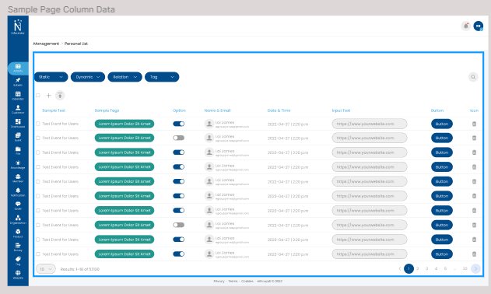Image resolution: width=491 pixels, height=294 pixels.
Task: Click the plus icon to add a row
Action: (x=48, y=96)
